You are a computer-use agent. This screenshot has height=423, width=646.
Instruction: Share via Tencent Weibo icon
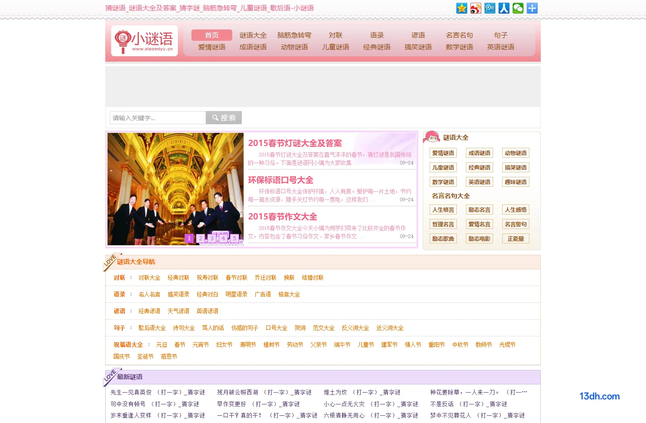[490, 8]
